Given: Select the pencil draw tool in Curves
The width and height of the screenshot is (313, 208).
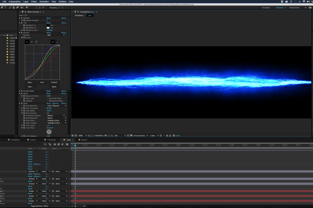Looking at the screenshot, I should click(x=57, y=42).
